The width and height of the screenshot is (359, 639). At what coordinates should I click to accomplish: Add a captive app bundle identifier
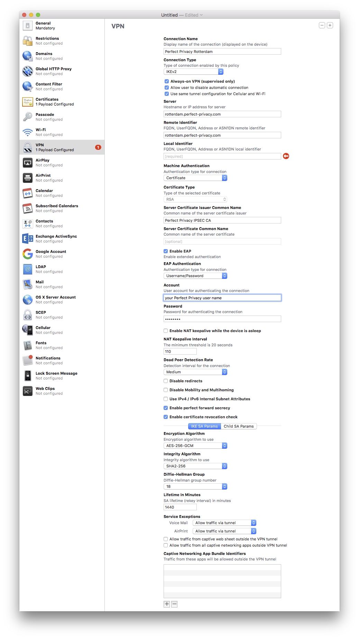tap(167, 604)
